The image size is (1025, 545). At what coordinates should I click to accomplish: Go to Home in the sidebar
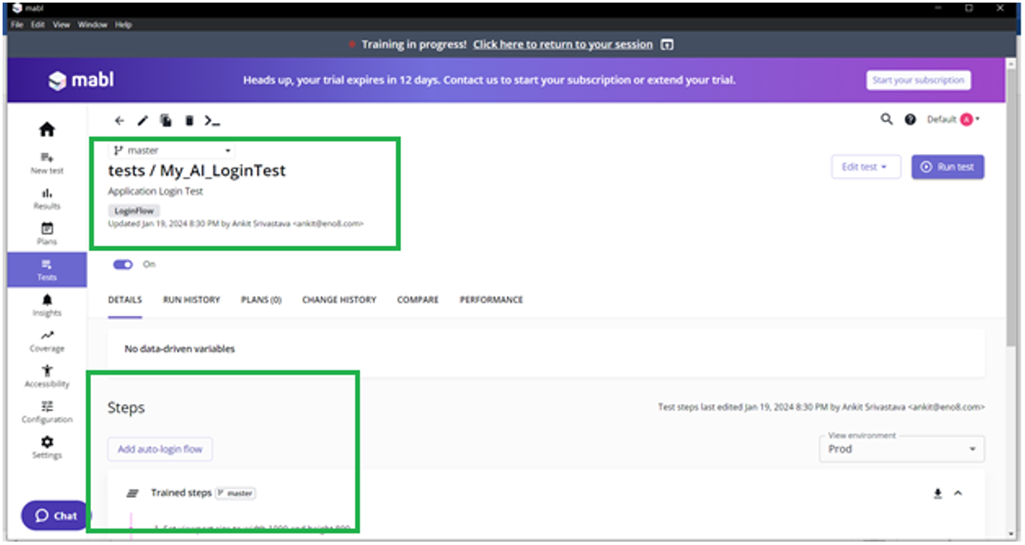point(47,130)
